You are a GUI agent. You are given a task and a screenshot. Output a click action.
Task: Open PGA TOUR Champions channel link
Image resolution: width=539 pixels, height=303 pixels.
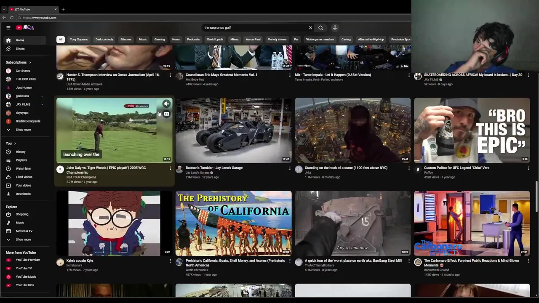click(x=81, y=177)
